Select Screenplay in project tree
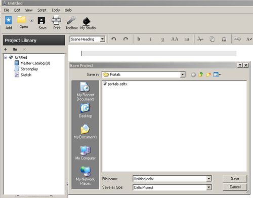Screen dimensions: 253x198 pyautogui.click(x=26, y=69)
